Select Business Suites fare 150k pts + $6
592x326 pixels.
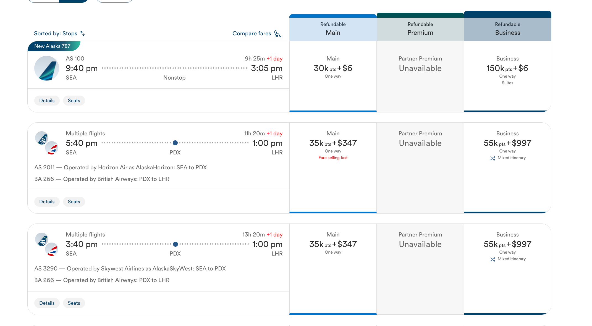[508, 77]
